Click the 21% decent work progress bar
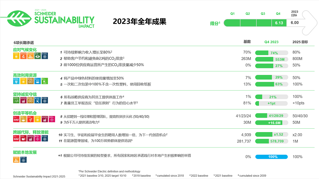 pos(272,97)
